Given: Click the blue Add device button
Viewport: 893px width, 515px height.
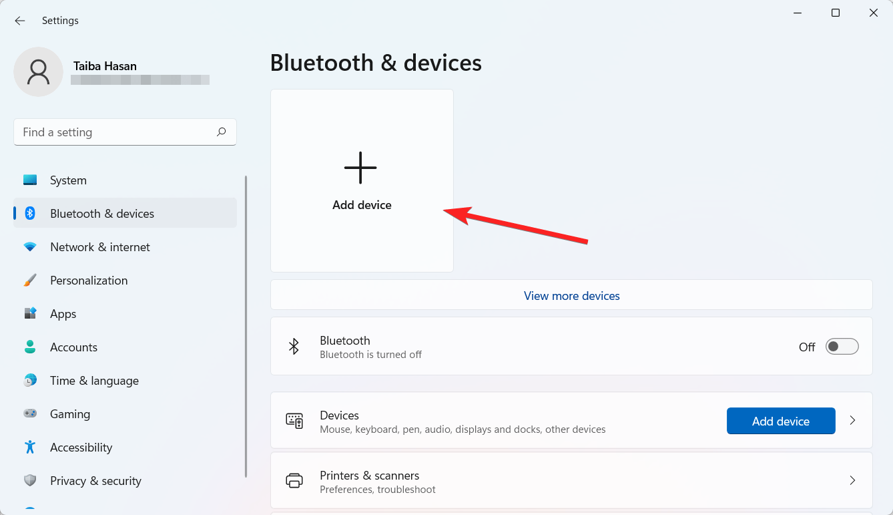Looking at the screenshot, I should point(781,421).
